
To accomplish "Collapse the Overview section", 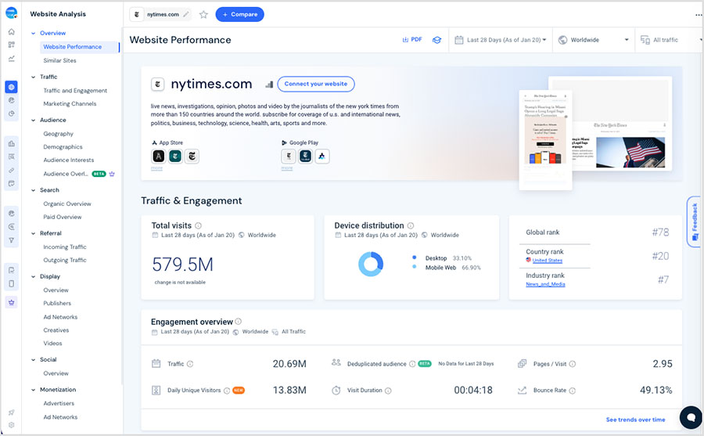I will (33, 33).
